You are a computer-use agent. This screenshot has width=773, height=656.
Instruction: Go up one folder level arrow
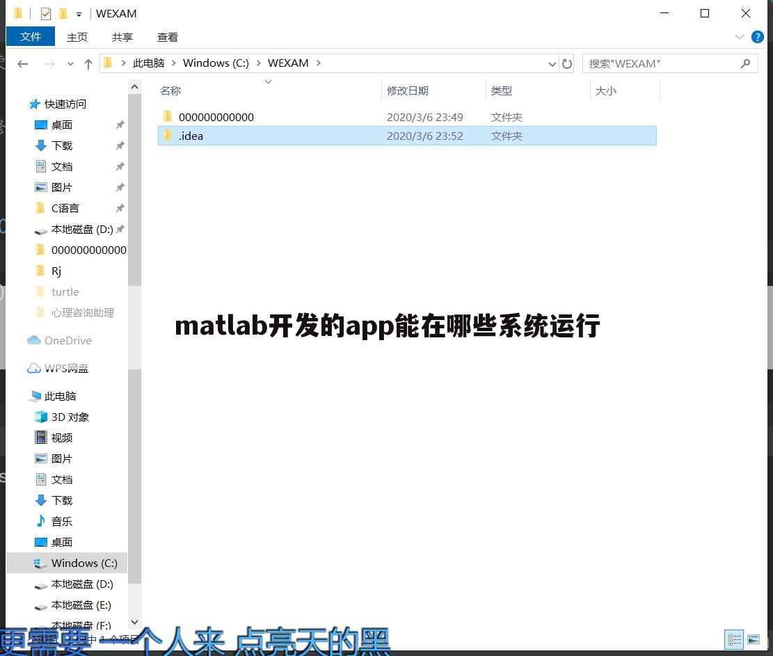(88, 63)
